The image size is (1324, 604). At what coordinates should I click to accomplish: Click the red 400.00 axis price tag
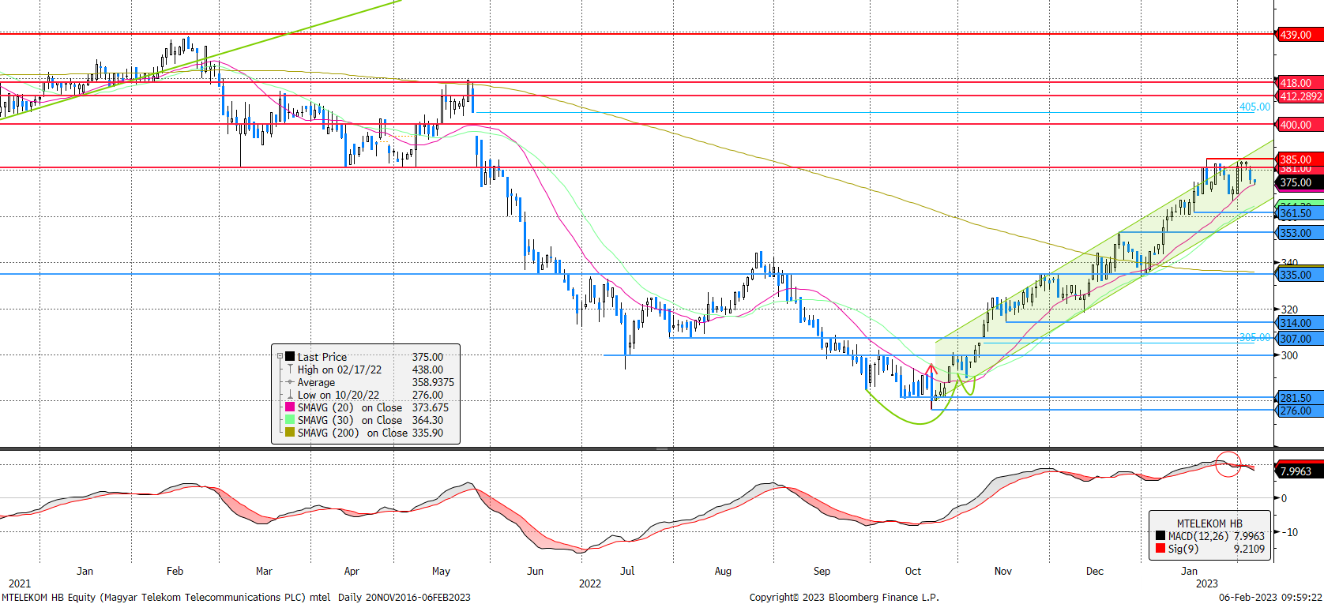1300,125
